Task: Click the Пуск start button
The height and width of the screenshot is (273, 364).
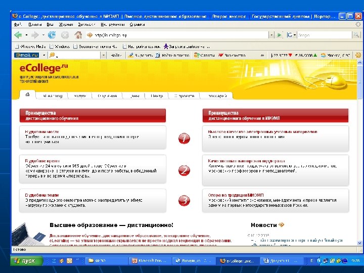Action: (x=26, y=261)
